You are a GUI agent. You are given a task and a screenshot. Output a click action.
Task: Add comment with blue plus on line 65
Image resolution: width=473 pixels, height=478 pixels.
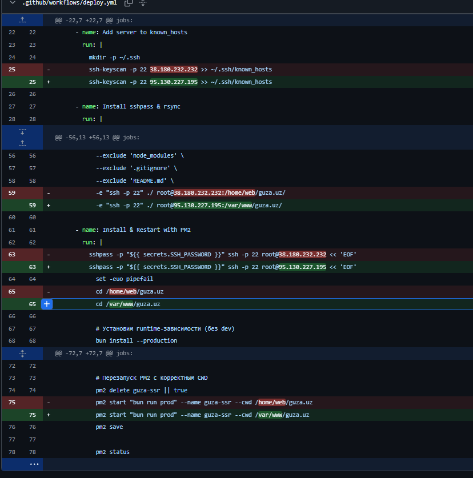[47, 304]
